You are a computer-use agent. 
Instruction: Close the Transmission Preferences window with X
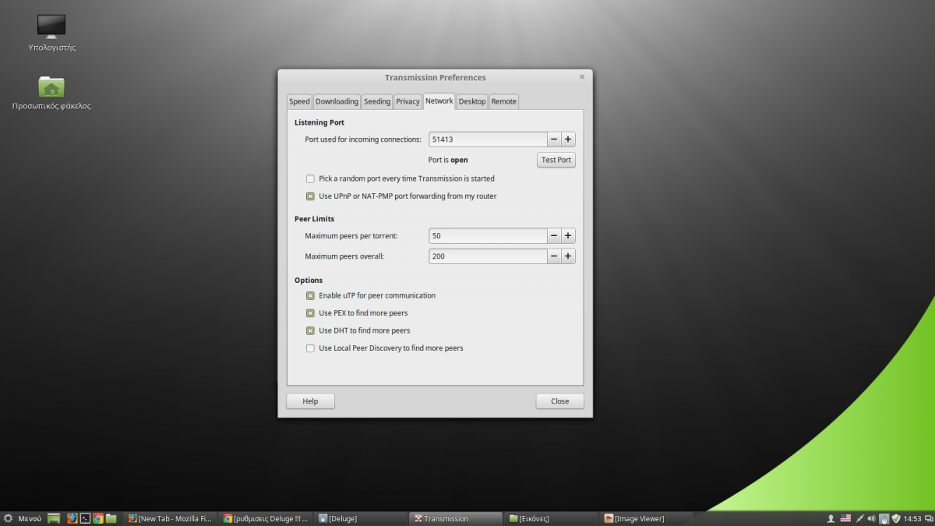point(582,77)
